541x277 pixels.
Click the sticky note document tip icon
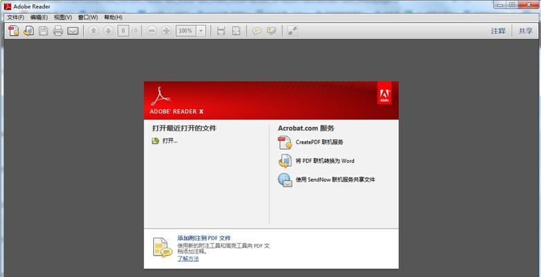(x=162, y=247)
